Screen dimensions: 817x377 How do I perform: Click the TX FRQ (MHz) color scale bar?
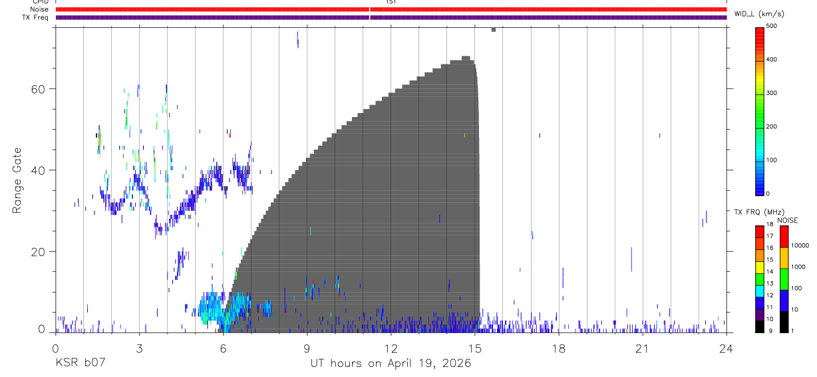coord(760,279)
